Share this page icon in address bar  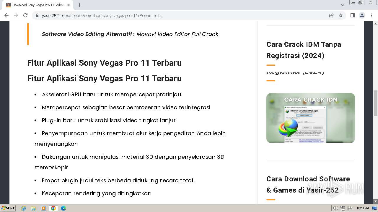click(x=331, y=15)
